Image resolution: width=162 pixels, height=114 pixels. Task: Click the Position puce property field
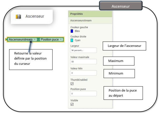83,94
